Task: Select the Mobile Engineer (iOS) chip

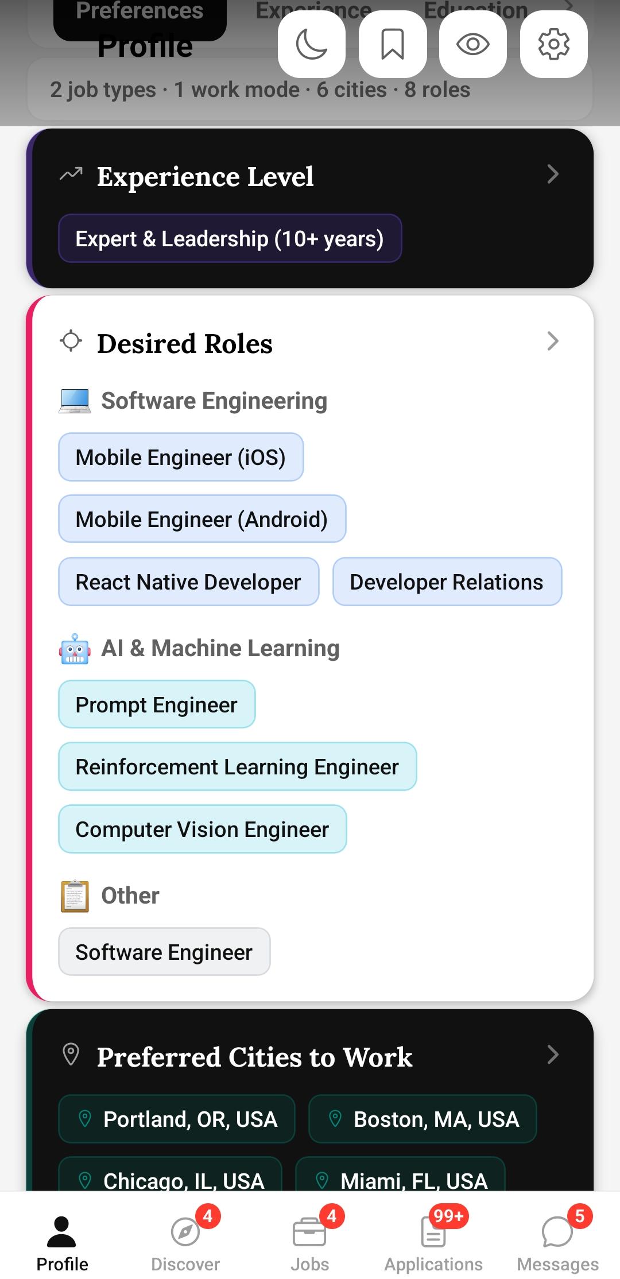Action: tap(181, 458)
